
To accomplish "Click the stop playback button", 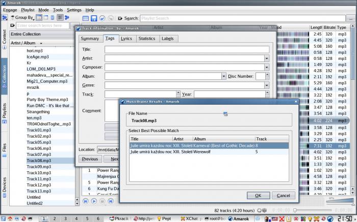I will pyautogui.click(x=102, y=201).
